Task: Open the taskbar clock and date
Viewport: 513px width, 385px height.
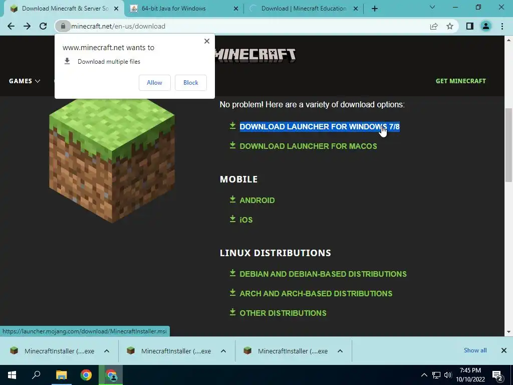Action: click(x=470, y=375)
